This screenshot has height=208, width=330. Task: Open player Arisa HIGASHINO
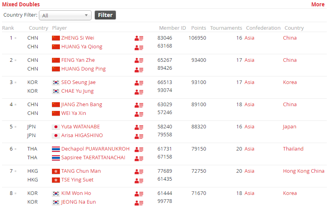pos(82,135)
